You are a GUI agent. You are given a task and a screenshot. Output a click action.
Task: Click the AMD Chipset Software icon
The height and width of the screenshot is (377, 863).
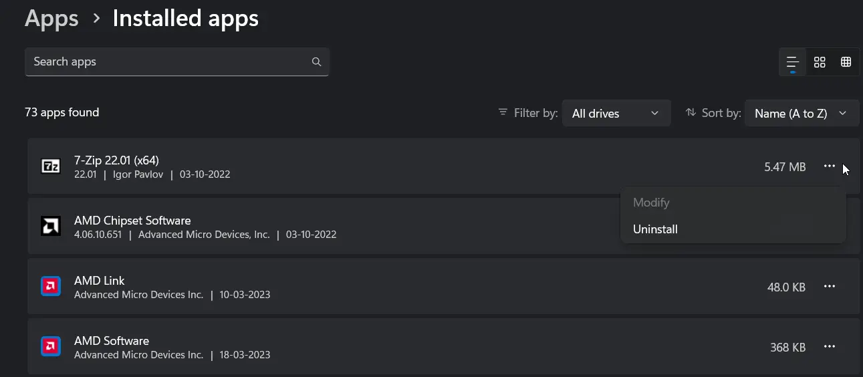click(51, 227)
